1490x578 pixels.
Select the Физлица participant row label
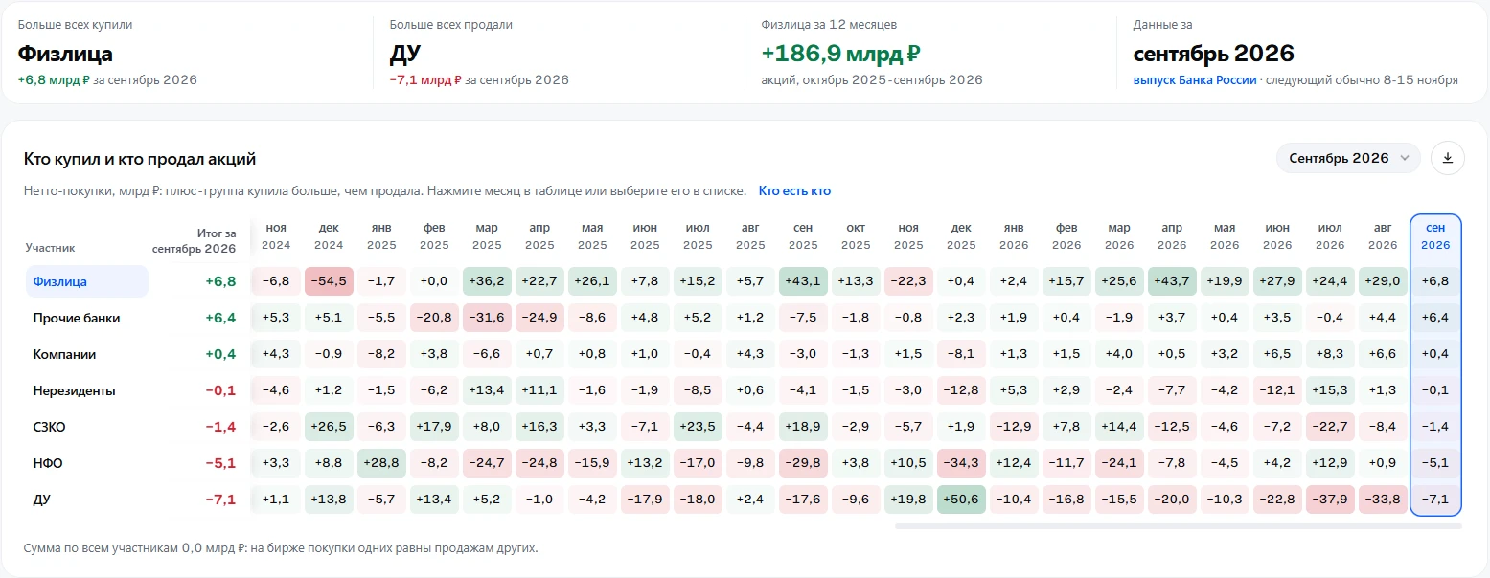pyautogui.click(x=86, y=281)
